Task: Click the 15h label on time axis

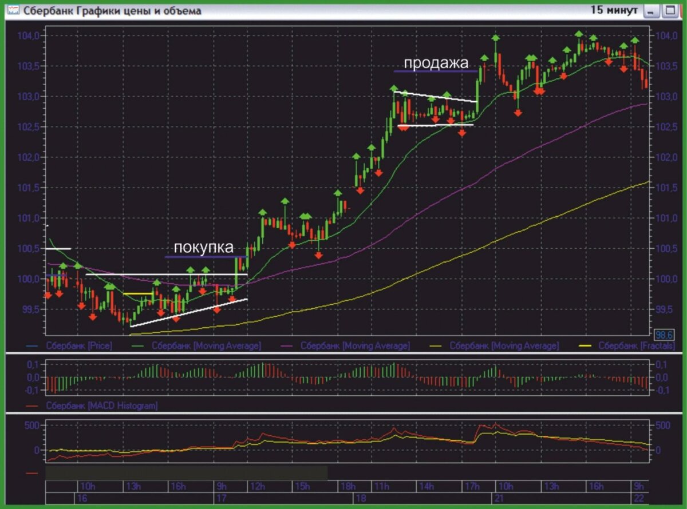Action: point(303,487)
